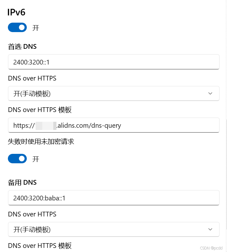Select the 备用 DNS input field
This screenshot has width=227, height=252.
point(113,198)
